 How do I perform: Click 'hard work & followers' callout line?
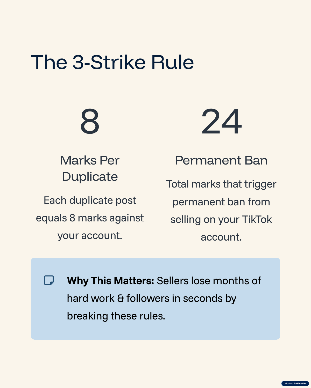[x=152, y=298]
